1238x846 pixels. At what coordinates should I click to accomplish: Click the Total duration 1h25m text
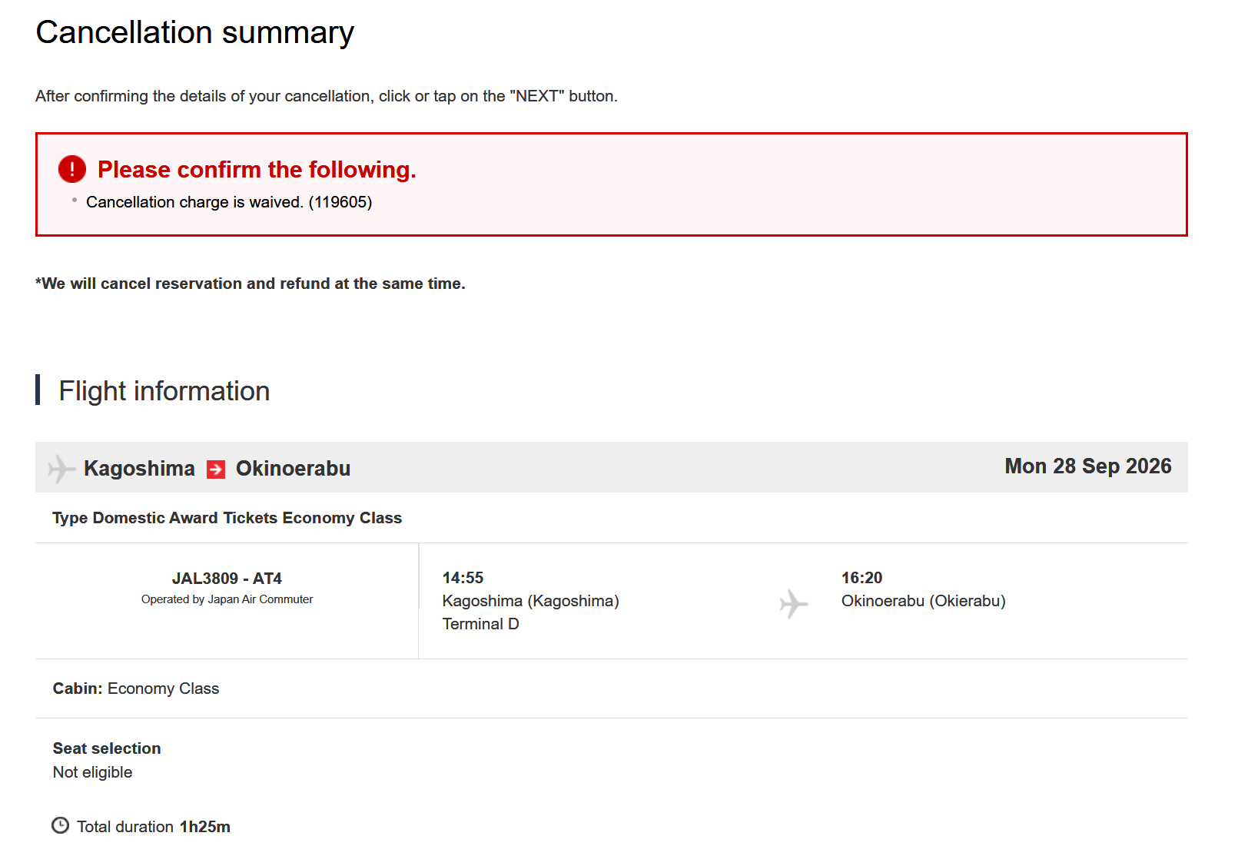click(x=154, y=827)
